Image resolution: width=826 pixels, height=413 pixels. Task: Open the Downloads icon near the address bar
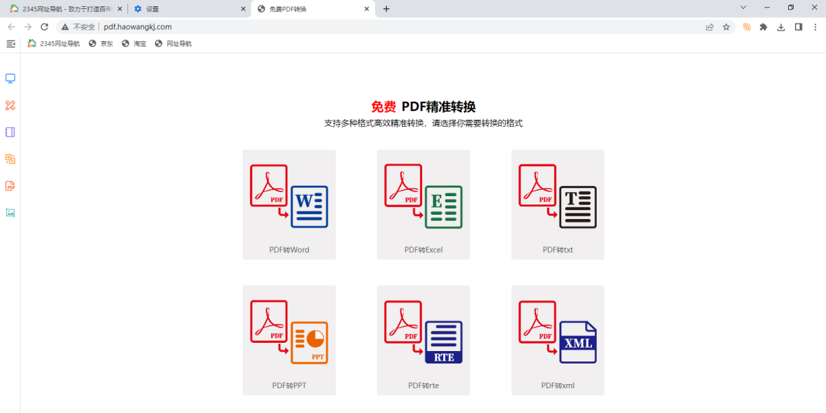780,26
